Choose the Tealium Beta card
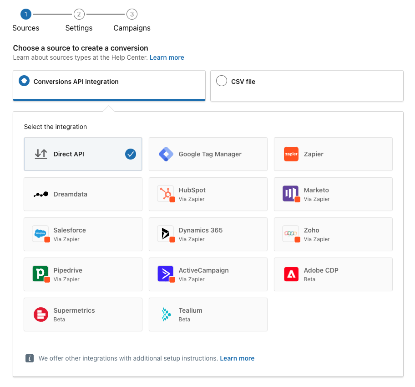Screen dimensions: 415x387 [x=208, y=315]
